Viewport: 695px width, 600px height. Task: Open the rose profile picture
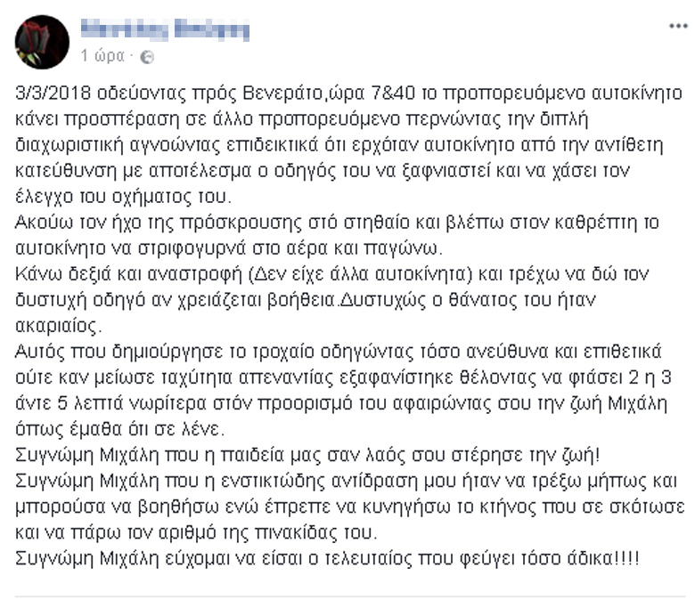(42, 42)
